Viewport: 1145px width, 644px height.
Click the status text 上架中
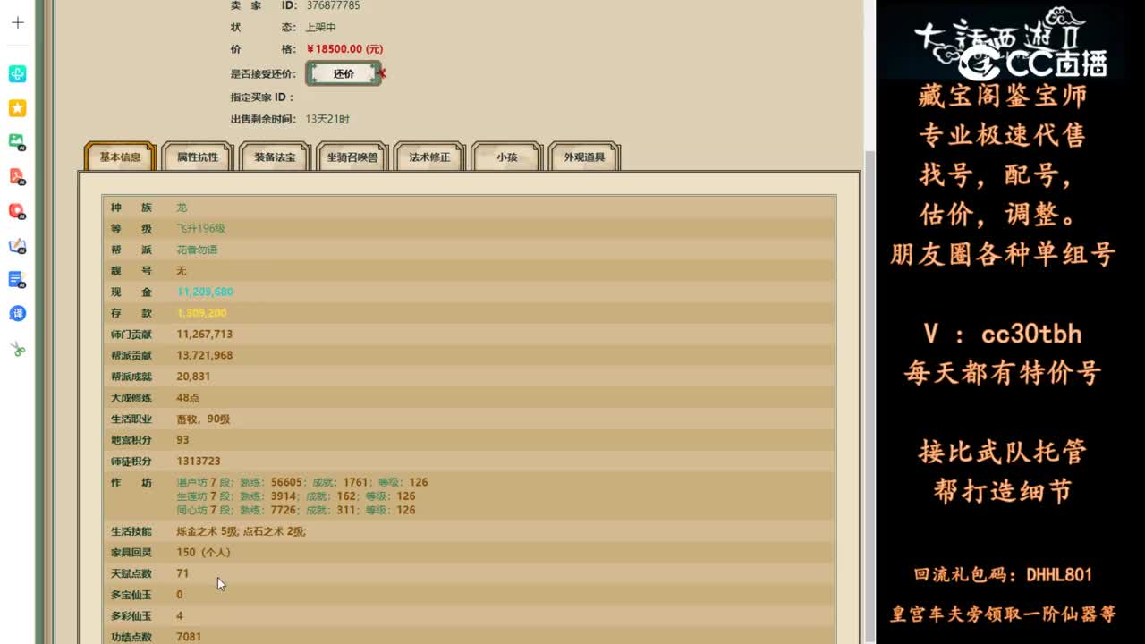point(320,28)
